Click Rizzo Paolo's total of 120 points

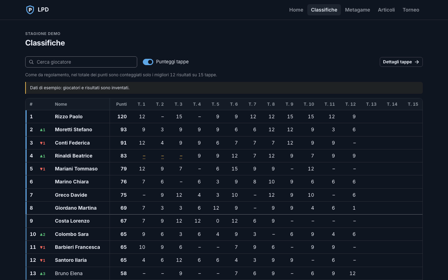click(x=122, y=117)
